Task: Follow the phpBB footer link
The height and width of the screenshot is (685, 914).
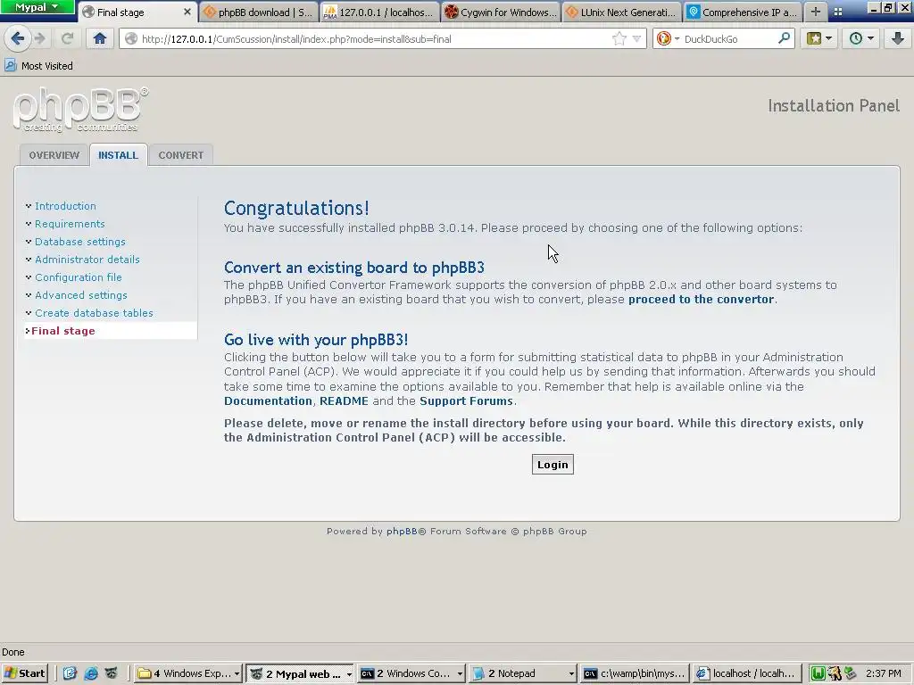Action: tap(402, 532)
